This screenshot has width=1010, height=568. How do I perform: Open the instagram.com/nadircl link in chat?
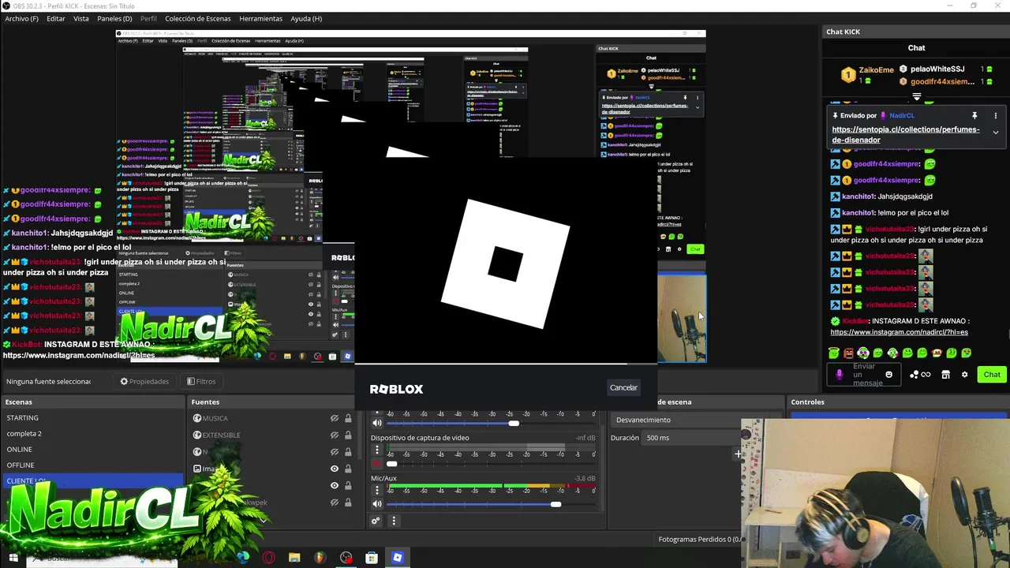(x=899, y=332)
